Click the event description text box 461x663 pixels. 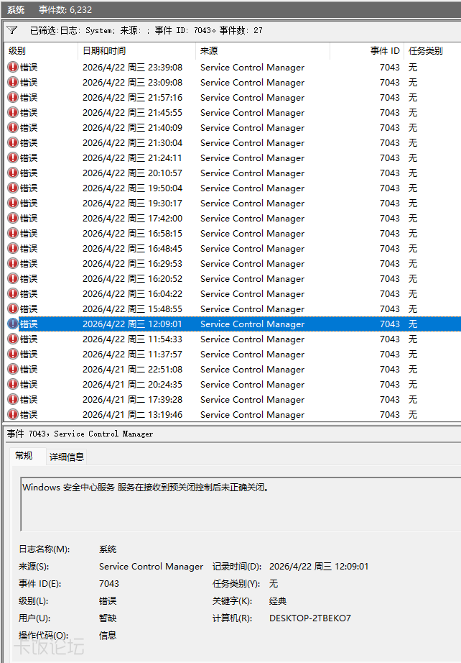point(241,504)
